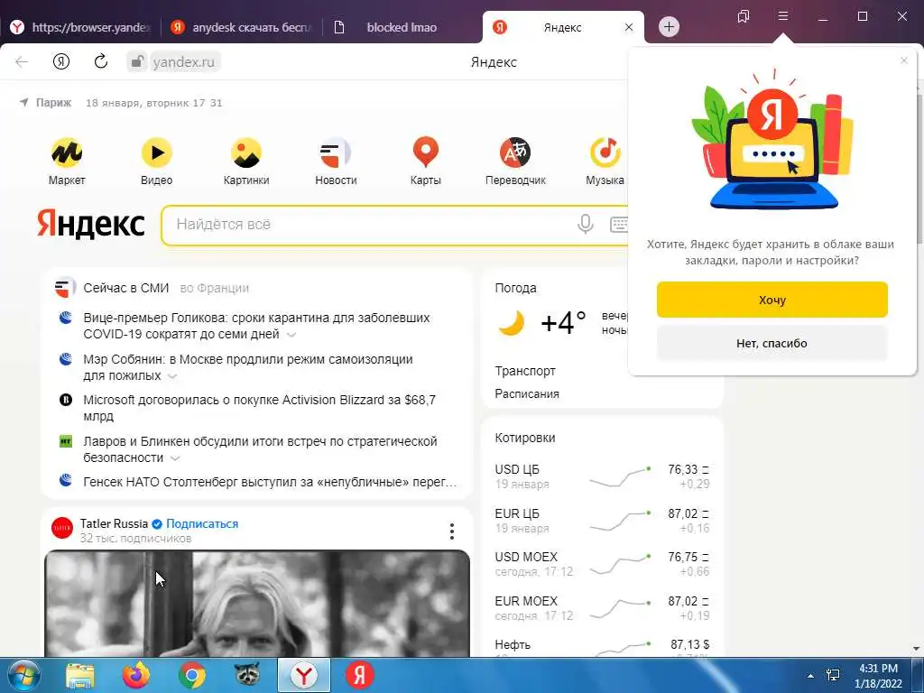Screen dimensions: 924x693
Task: Close the sync suggestion popup
Action: click(x=904, y=60)
